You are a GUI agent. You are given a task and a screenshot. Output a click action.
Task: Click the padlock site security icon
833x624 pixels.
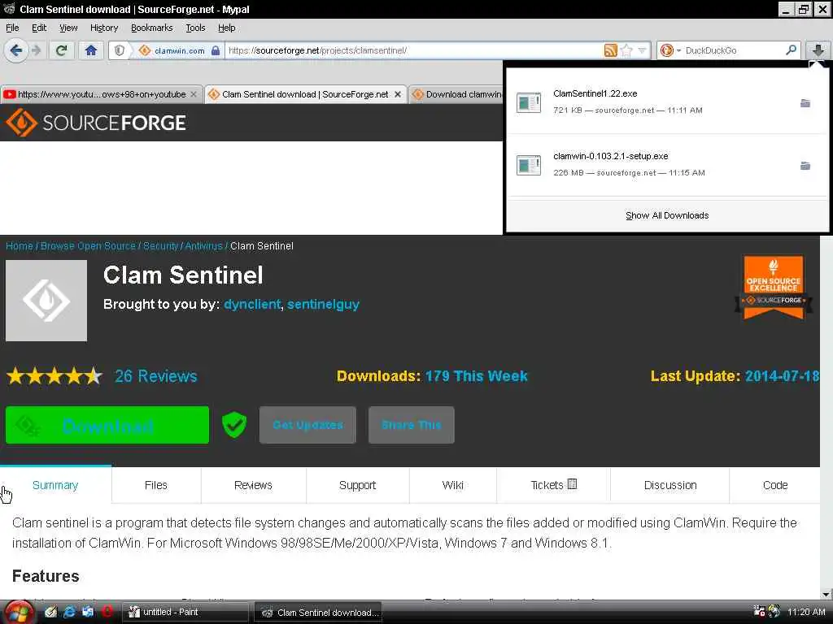point(215,50)
